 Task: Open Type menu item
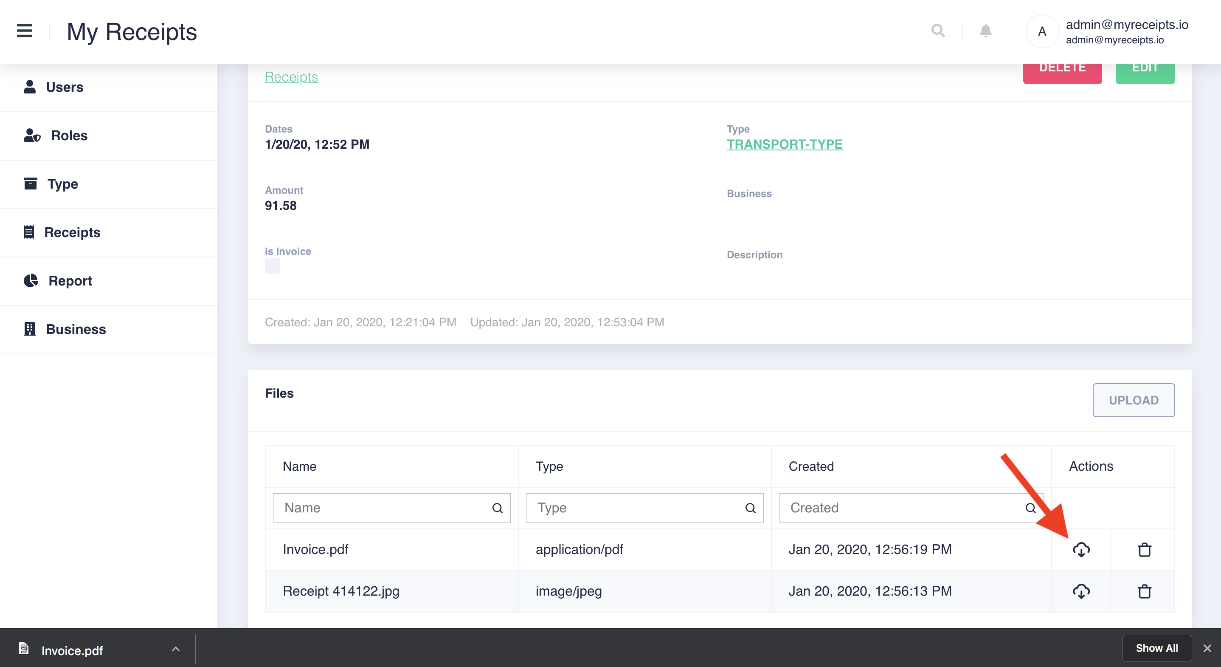click(x=109, y=184)
